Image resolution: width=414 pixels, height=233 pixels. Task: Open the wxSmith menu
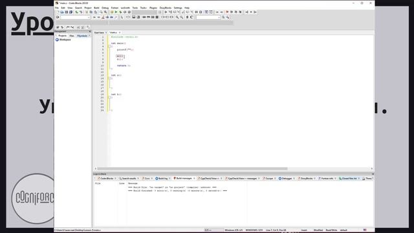tap(125, 8)
